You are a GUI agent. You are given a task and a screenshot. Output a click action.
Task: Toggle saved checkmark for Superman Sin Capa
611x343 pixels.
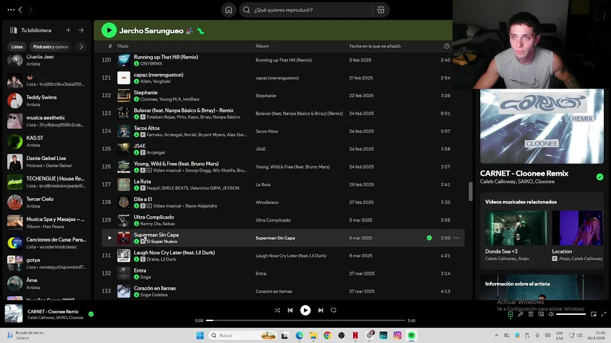tap(429, 238)
